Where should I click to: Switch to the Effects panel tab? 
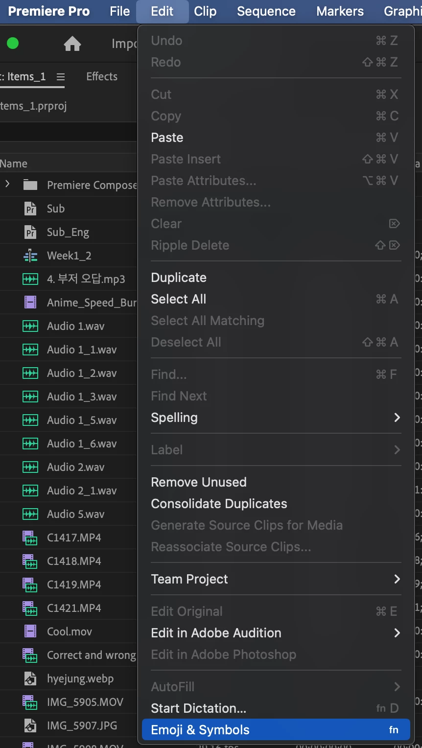[x=102, y=76]
